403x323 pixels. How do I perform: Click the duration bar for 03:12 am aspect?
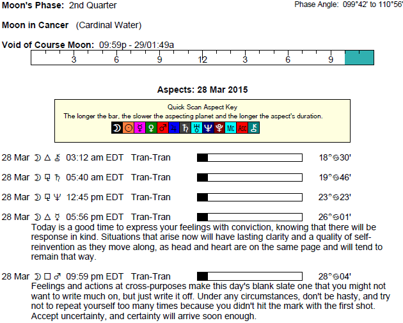(x=249, y=157)
